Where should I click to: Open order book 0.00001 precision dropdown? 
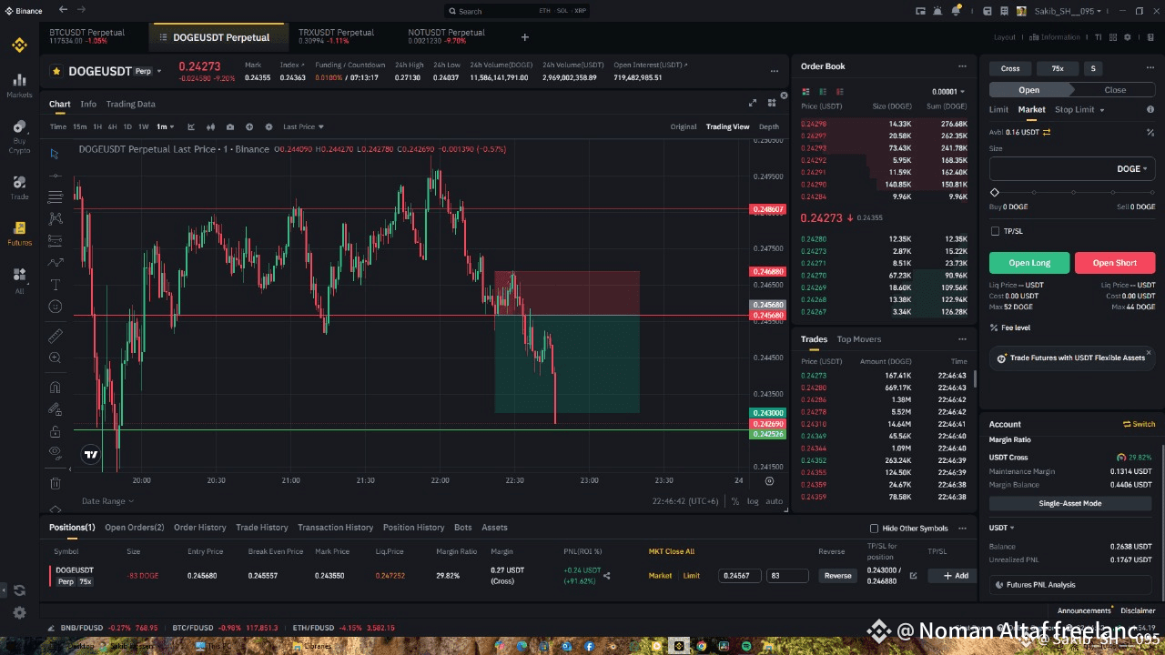click(x=948, y=92)
